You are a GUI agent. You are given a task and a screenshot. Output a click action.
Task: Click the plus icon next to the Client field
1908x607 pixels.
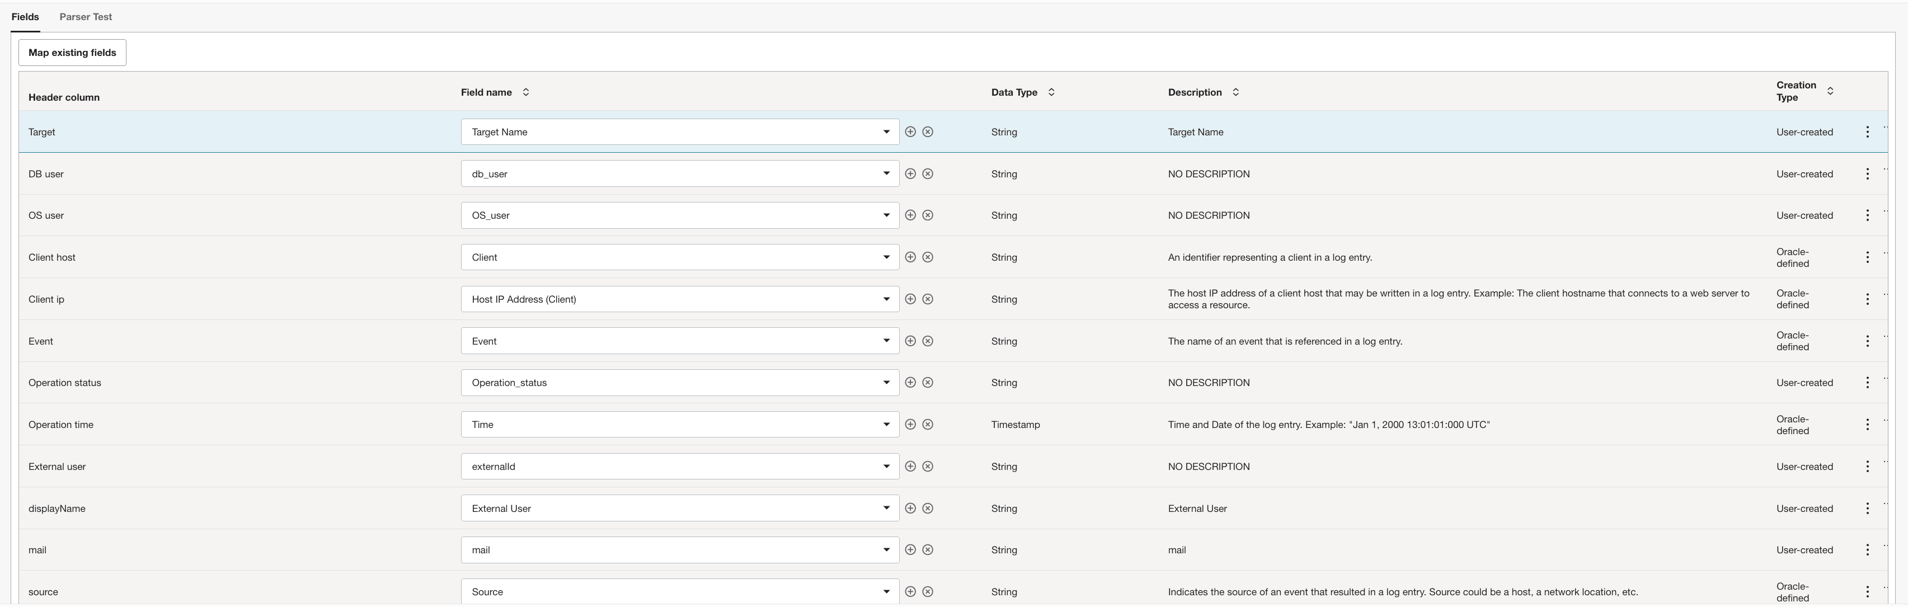910,257
